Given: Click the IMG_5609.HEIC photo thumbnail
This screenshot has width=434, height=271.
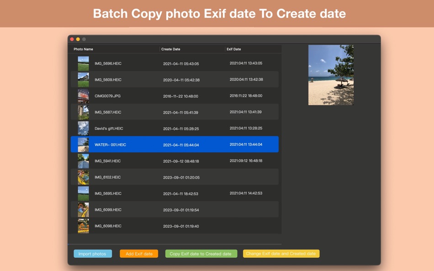Looking at the screenshot, I should point(83,79).
